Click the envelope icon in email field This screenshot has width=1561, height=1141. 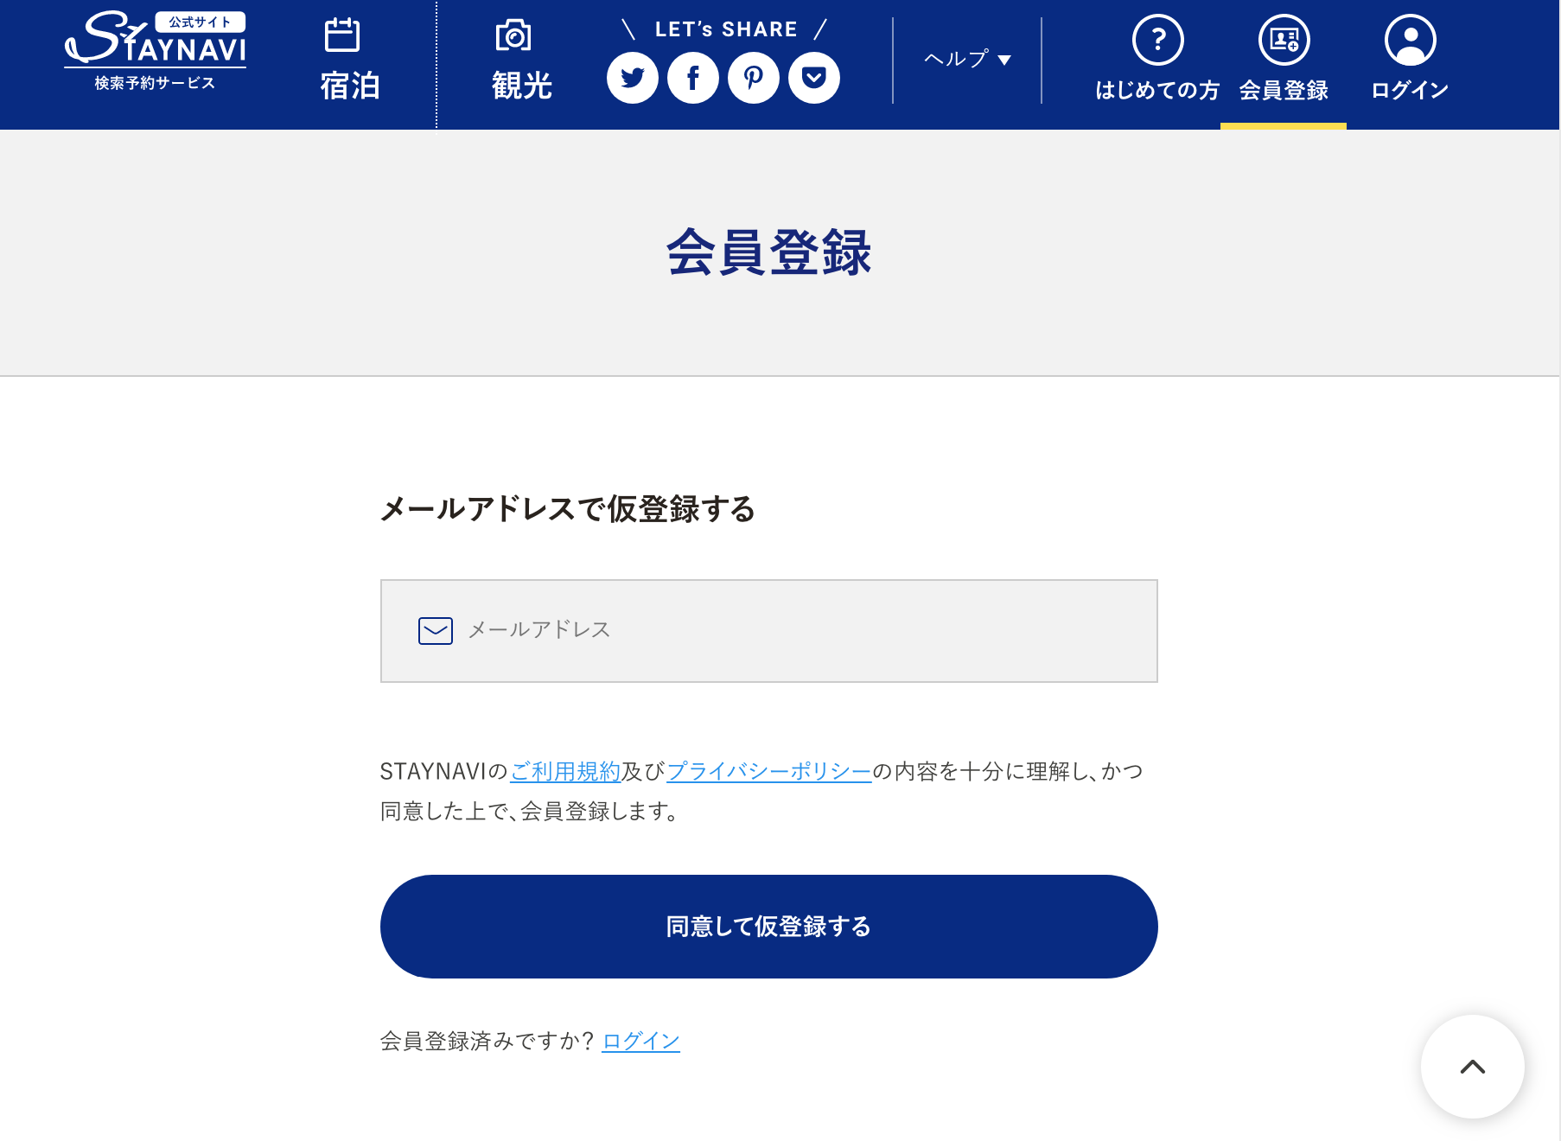[x=436, y=631]
